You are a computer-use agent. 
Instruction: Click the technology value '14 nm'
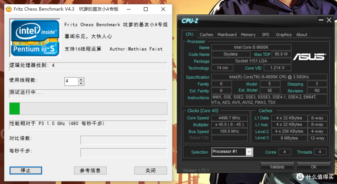[x=222, y=68]
